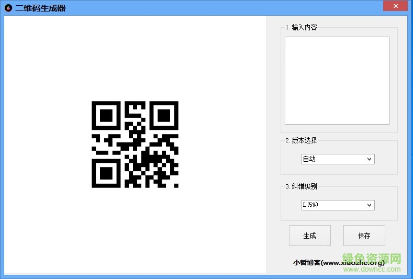Click the 3. 纠错级别 group label

point(301,186)
